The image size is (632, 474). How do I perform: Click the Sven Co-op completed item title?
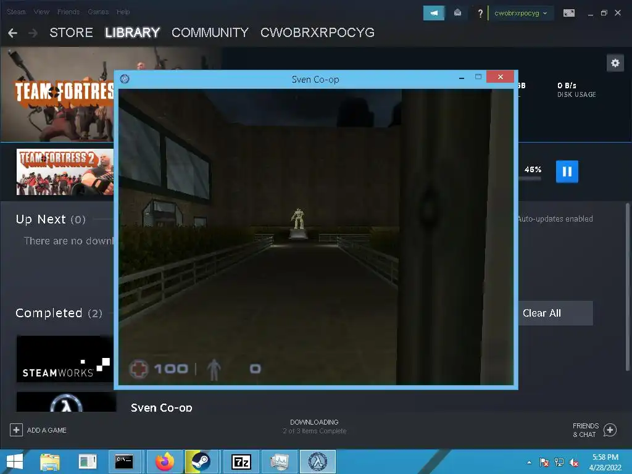161,407
